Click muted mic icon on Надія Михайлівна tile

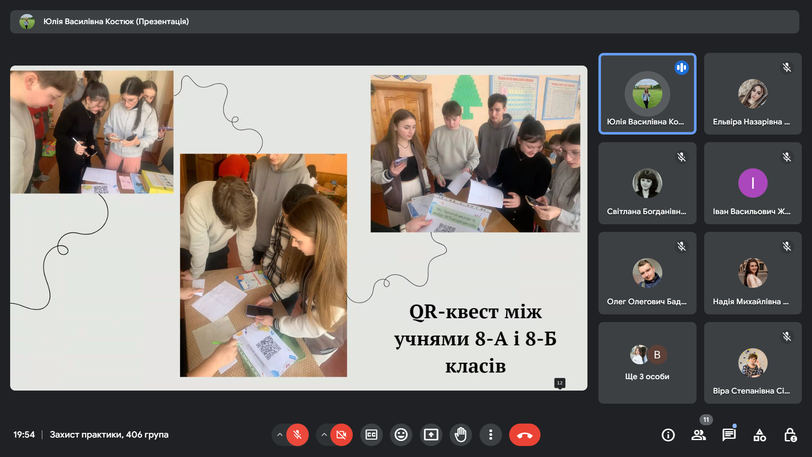[787, 246]
